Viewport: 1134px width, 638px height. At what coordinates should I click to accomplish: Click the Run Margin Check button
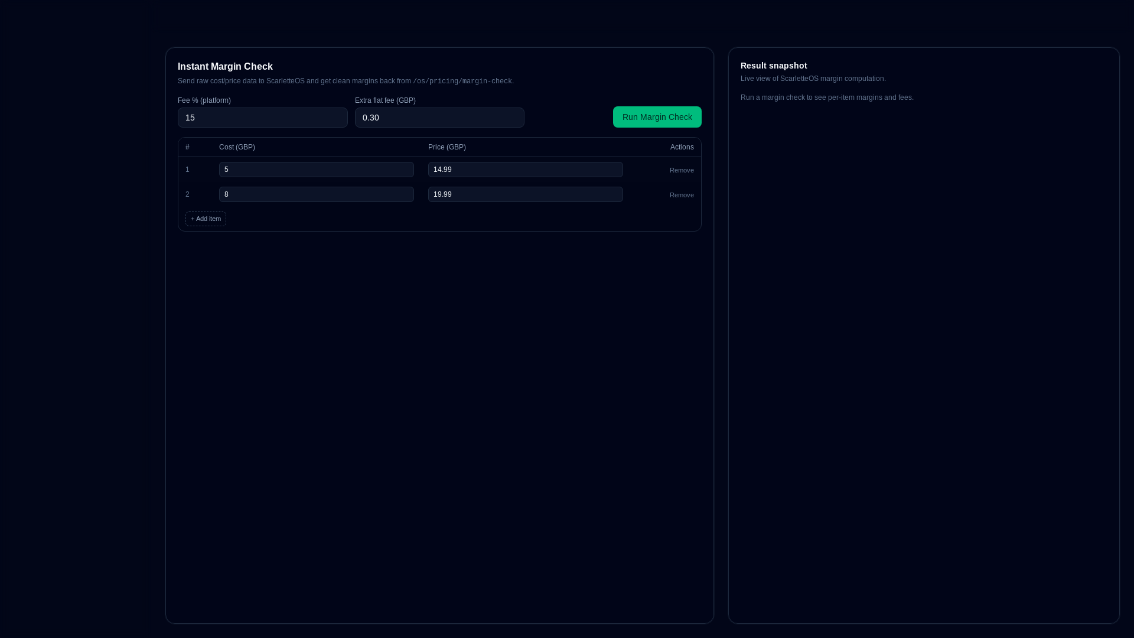pyautogui.click(x=657, y=117)
